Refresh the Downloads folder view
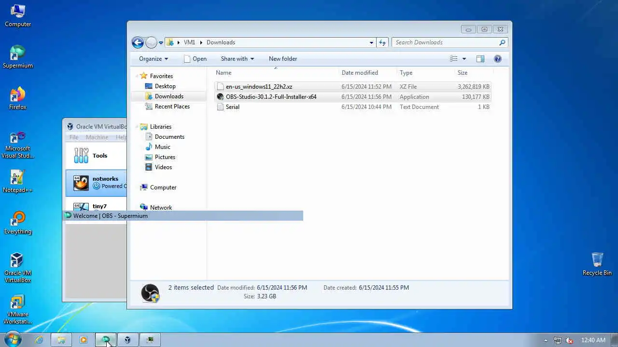The width and height of the screenshot is (618, 347). [382, 42]
